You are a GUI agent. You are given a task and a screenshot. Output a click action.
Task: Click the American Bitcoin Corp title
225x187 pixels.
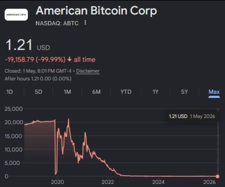point(96,11)
